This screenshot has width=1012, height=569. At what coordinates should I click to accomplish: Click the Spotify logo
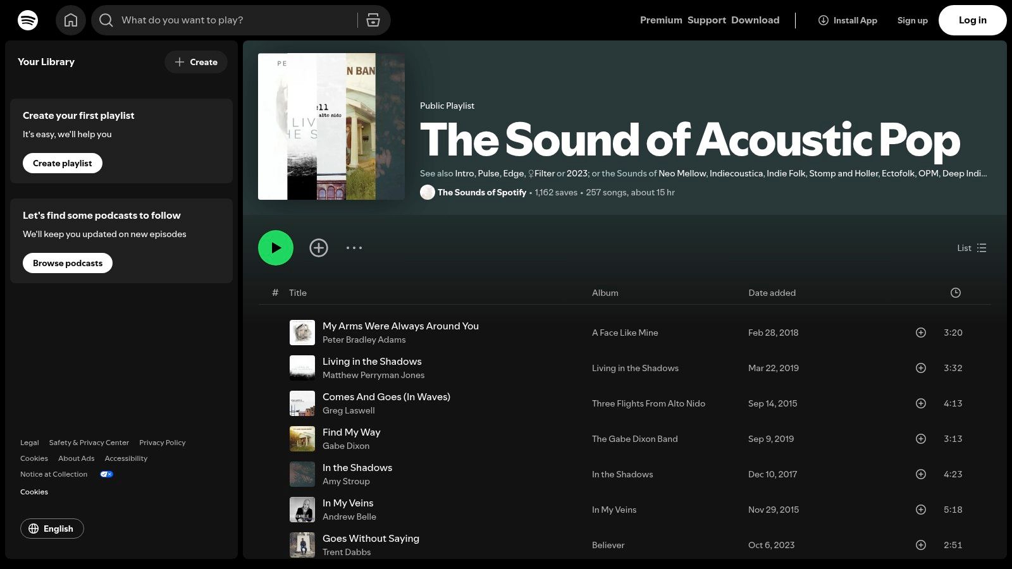28,20
